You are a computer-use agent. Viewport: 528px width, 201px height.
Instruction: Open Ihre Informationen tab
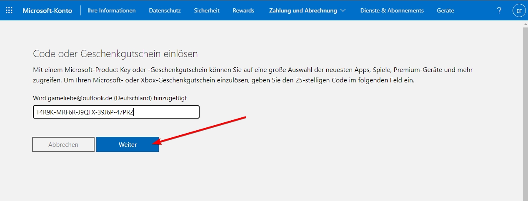112,10
